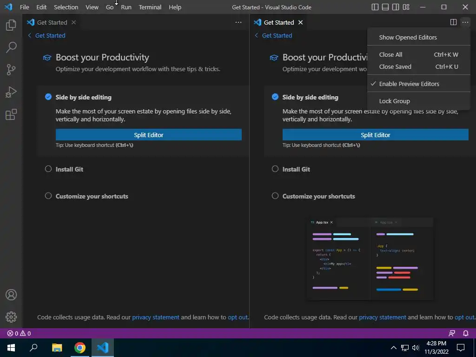Show hidden tray icons chevron

click(393, 348)
